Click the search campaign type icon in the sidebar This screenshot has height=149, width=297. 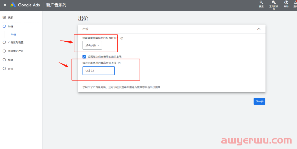pyautogui.click(x=4, y=17)
